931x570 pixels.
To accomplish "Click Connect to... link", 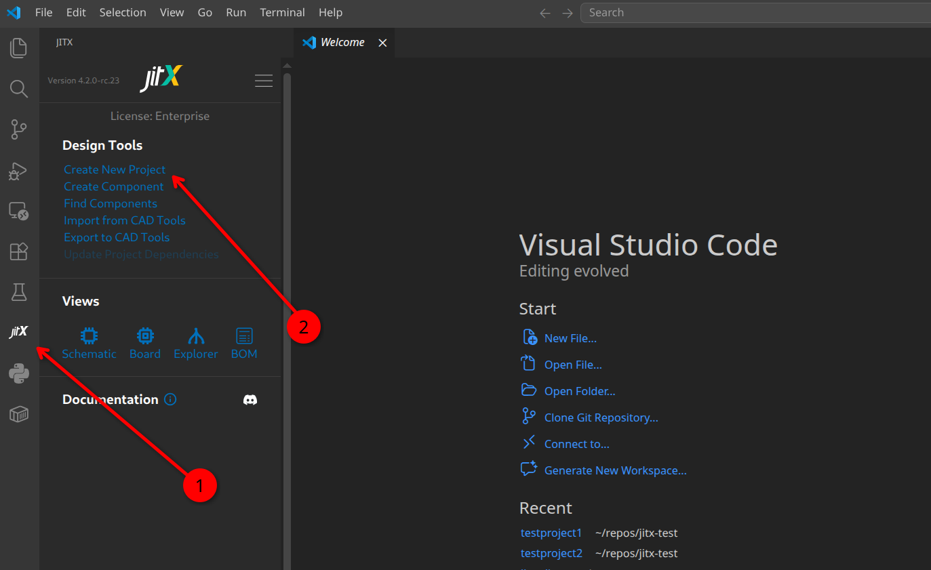I will pyautogui.click(x=576, y=444).
